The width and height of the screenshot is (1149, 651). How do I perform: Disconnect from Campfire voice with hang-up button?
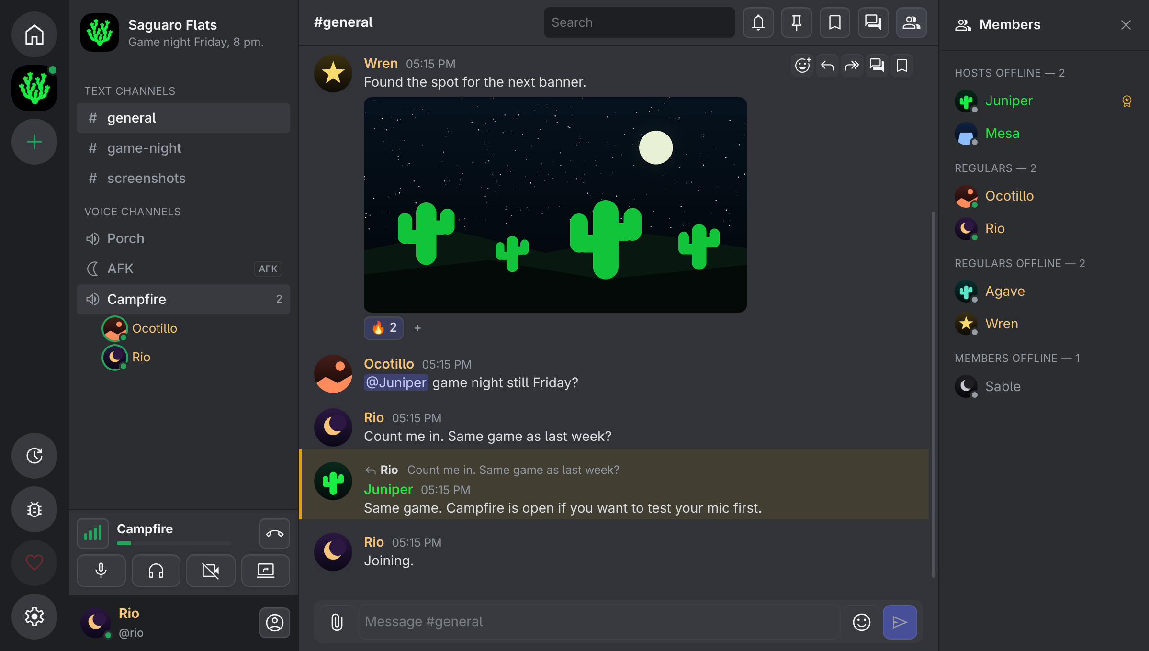point(275,533)
